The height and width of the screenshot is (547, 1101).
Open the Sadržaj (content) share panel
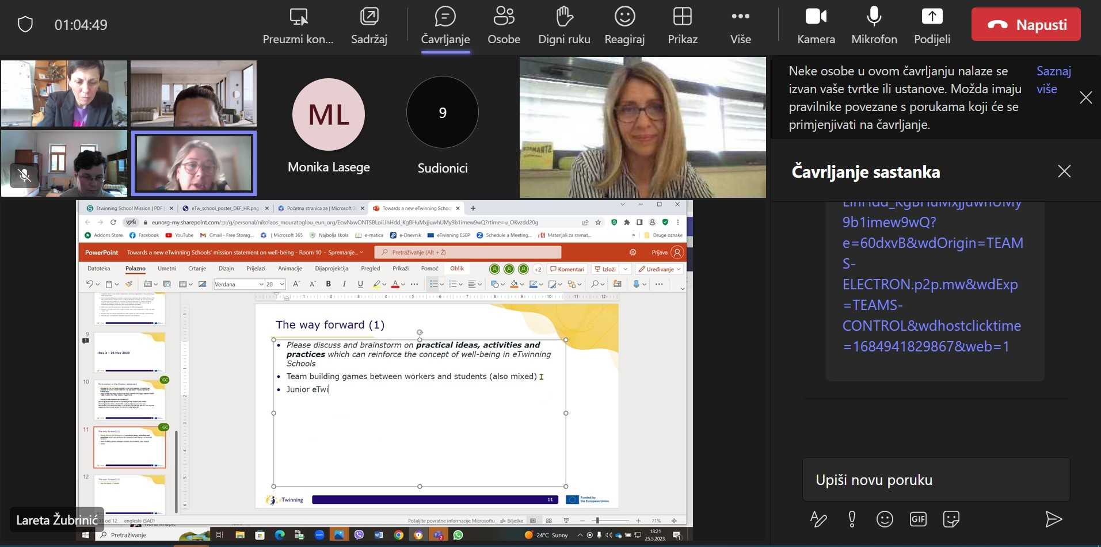click(369, 26)
